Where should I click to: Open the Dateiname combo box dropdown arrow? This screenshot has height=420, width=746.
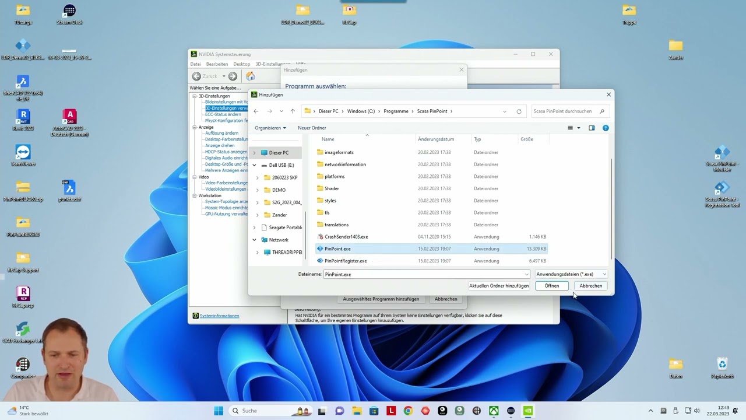(x=526, y=274)
